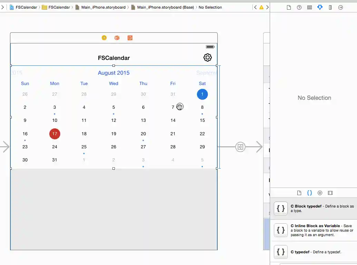
Task: Select date 20 in calendar
Action: [143, 134]
